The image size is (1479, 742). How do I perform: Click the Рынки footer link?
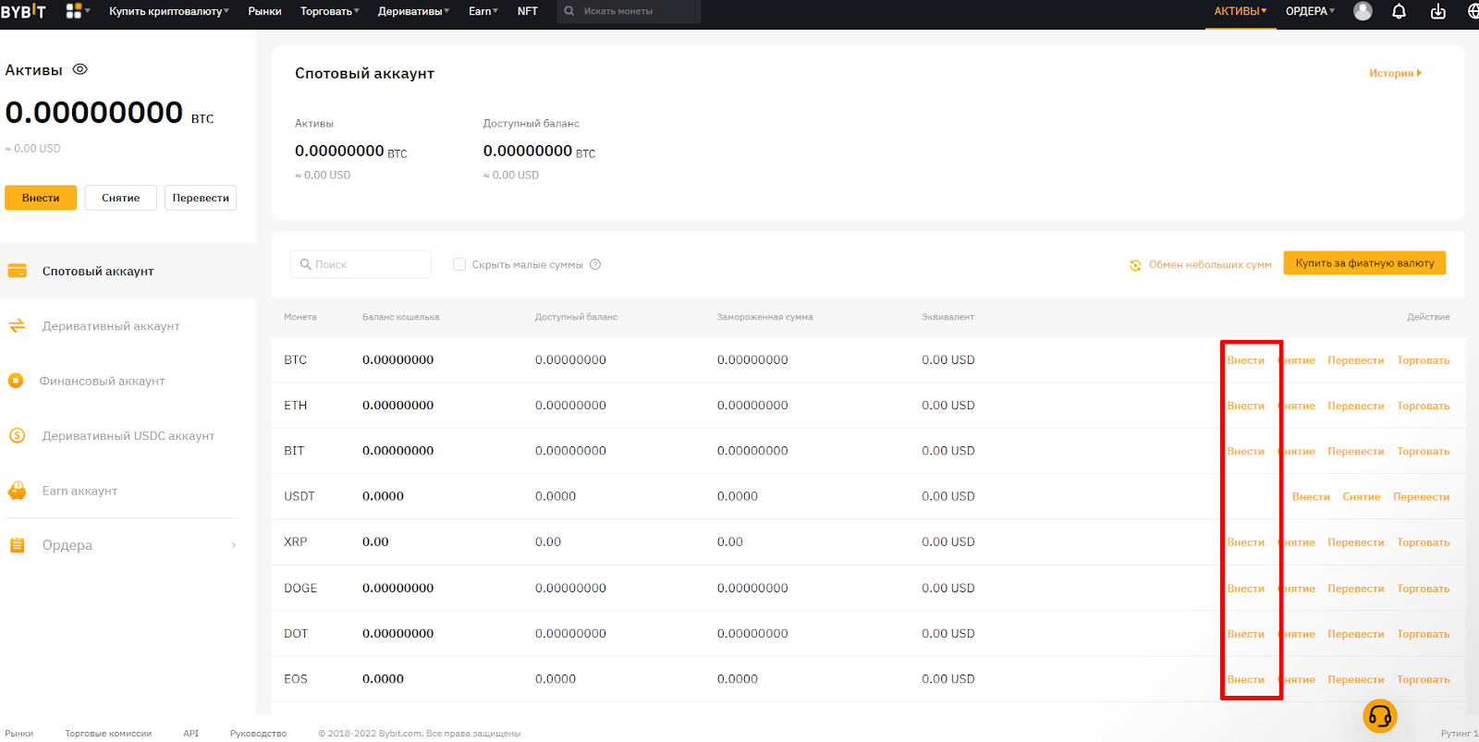click(x=19, y=734)
